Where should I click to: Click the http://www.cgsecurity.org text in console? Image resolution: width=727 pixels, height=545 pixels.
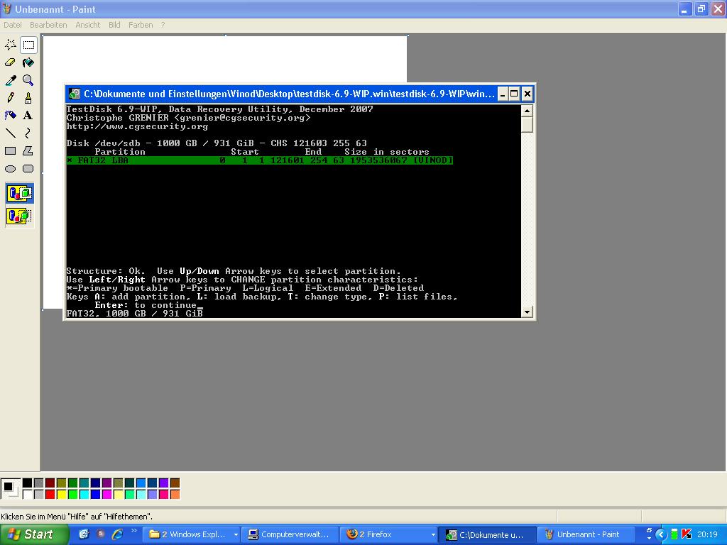tap(137, 126)
